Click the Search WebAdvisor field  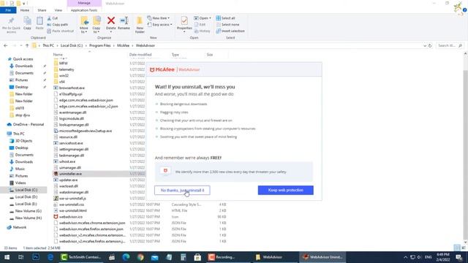(x=450, y=45)
